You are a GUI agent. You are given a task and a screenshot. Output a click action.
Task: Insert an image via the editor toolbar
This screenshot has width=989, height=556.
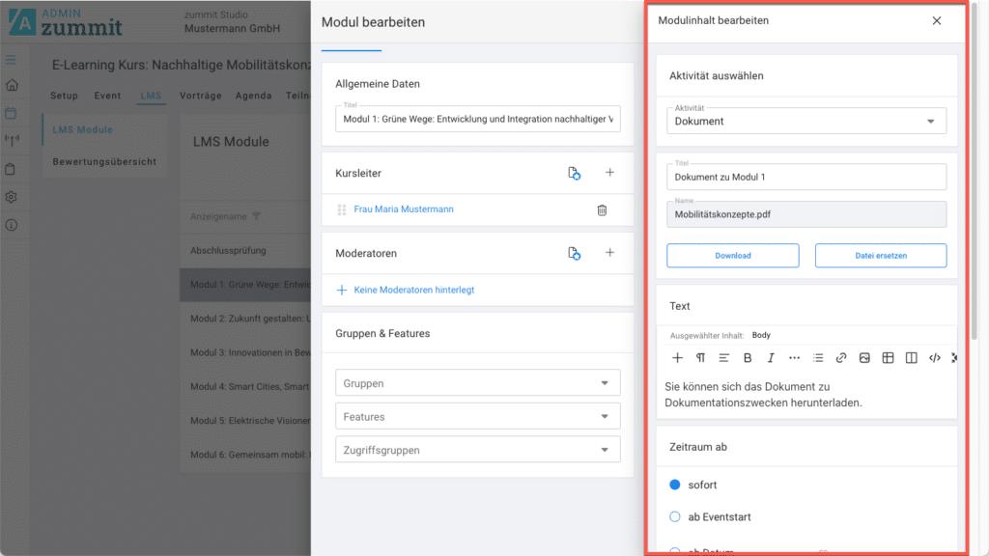[864, 358]
